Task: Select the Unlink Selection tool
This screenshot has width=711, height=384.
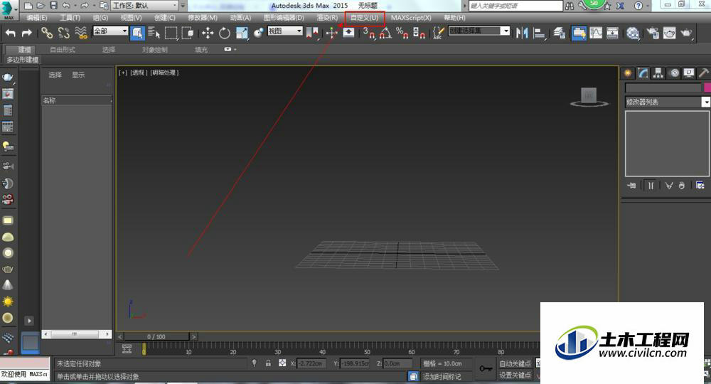Action: point(64,33)
